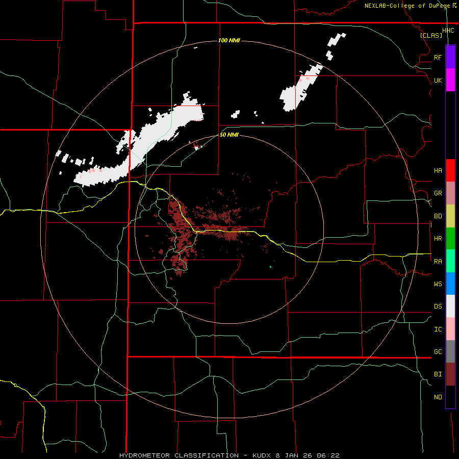Viewport: 459px width, 459px height.
Task: Click the BI brown legend swatch
Action: point(450,374)
